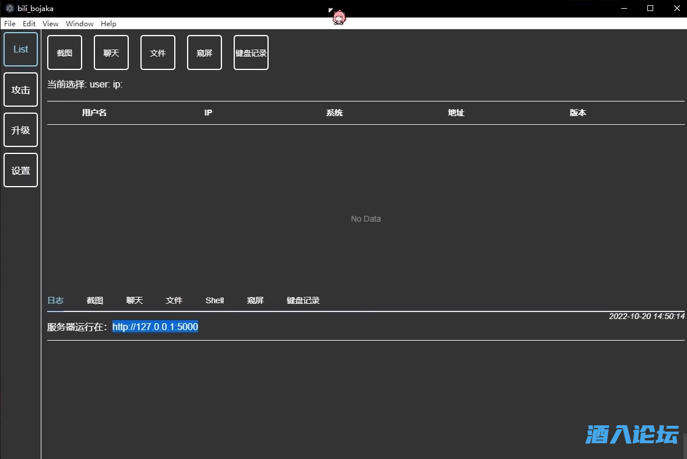Open the 攻击 section in the sidebar

21,90
